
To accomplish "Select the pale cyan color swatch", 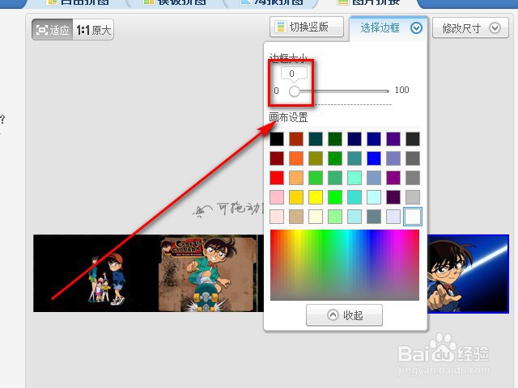I will 374,197.
